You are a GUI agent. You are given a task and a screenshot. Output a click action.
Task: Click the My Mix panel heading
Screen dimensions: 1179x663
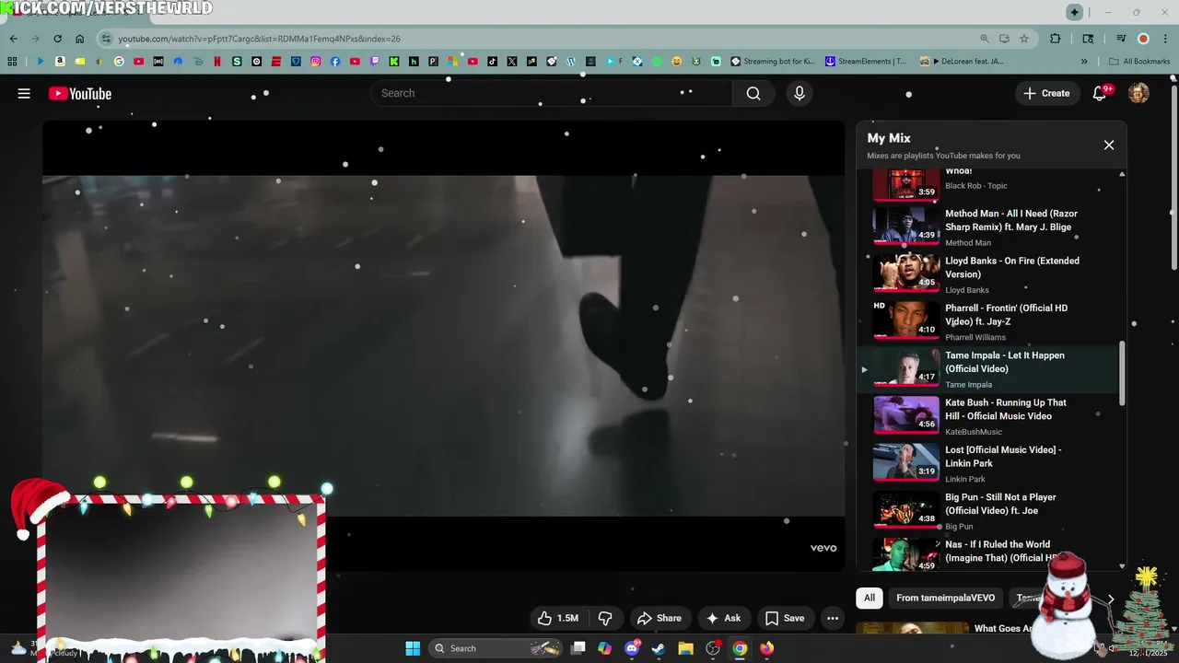889,138
